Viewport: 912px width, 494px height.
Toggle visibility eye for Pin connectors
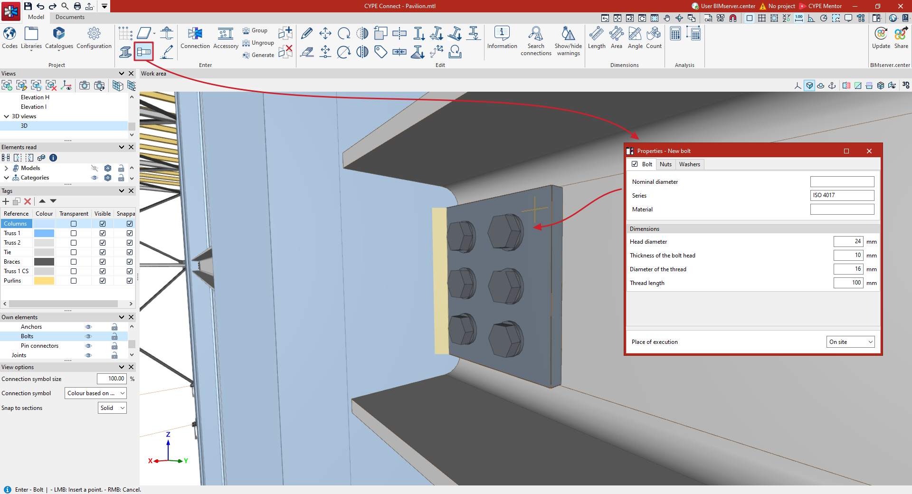[x=88, y=346]
